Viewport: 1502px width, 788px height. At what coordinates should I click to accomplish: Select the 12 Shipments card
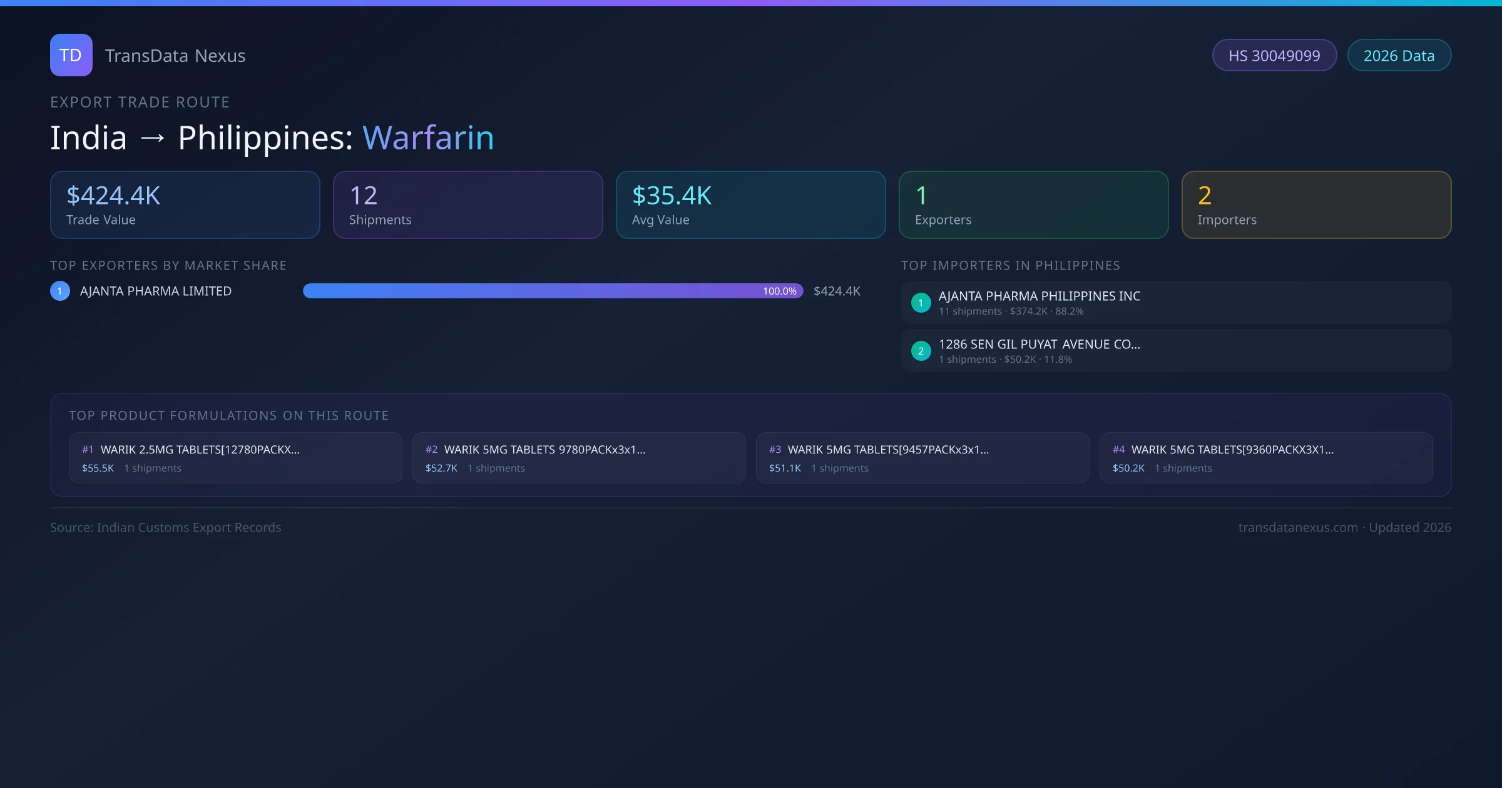467,205
